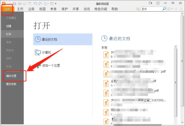Select 另存为 in the File sidebar
Image resolution: width=185 pixels, height=126 pixels.
pyautogui.click(x=12, y=50)
